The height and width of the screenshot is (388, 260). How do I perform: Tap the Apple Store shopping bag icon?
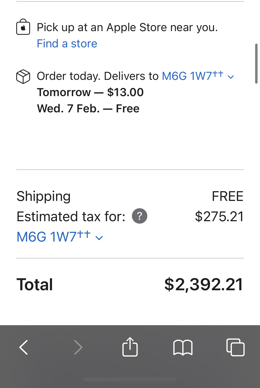23,27
